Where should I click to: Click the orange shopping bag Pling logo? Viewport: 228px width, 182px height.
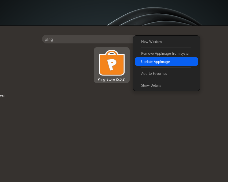pos(111,64)
